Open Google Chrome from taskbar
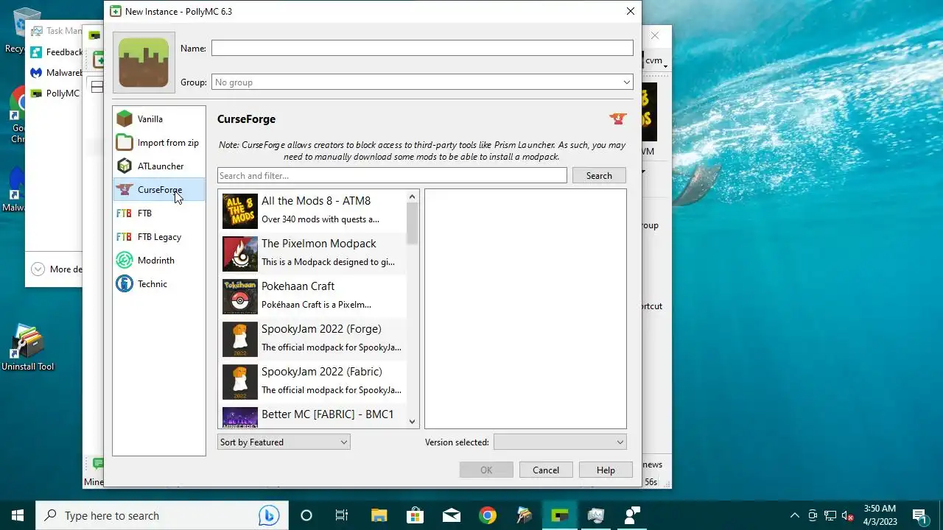The height and width of the screenshot is (530, 943). (487, 515)
